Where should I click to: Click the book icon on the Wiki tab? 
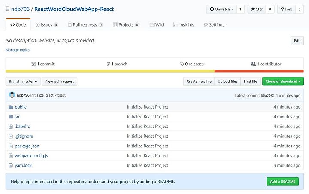[x=152, y=25]
